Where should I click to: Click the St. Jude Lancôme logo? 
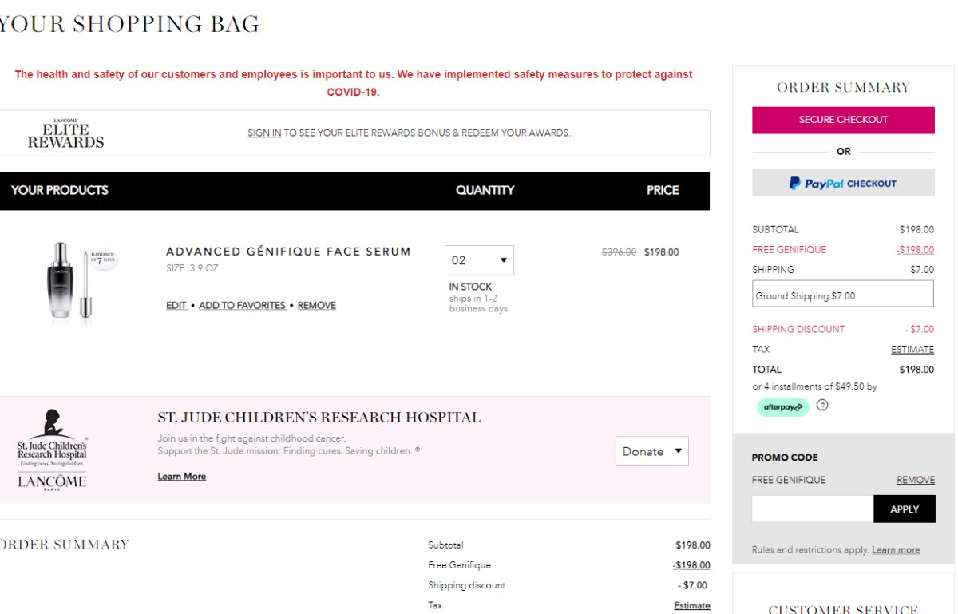(53, 450)
